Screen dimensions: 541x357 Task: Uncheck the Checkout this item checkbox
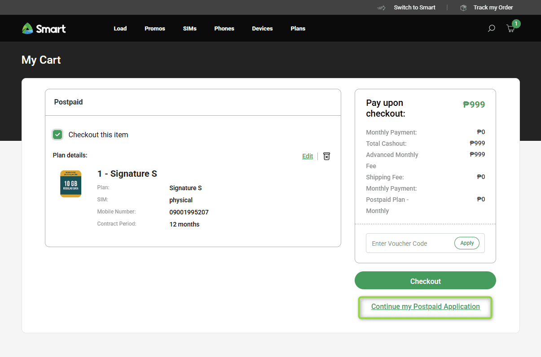57,135
